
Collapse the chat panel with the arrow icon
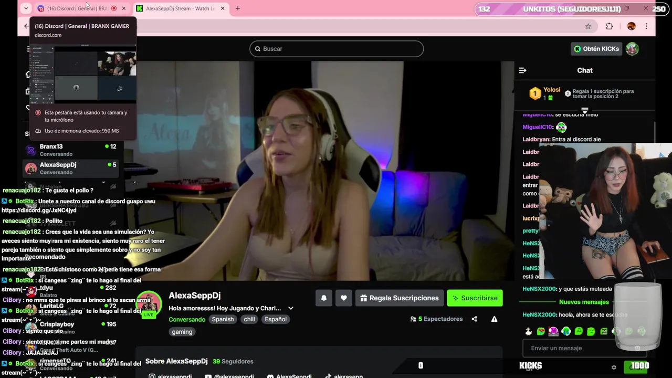(522, 70)
